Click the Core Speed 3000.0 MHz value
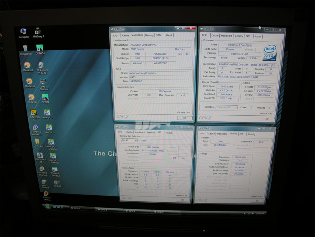This screenshot has width=315, height=237. point(227,86)
